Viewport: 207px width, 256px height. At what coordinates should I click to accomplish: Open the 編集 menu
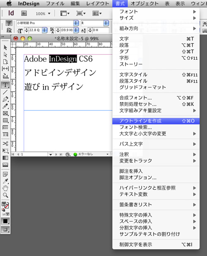(x=75, y=4)
